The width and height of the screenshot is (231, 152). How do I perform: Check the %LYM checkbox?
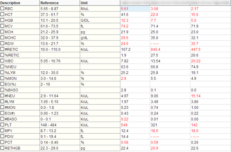coord(3,73)
